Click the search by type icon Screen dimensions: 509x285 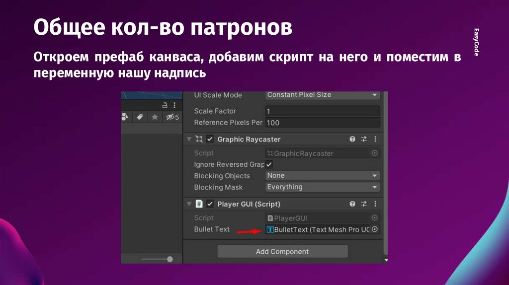coord(125,117)
